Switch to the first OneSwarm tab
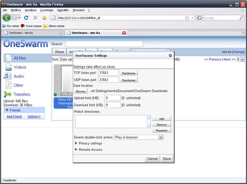 point(33,33)
